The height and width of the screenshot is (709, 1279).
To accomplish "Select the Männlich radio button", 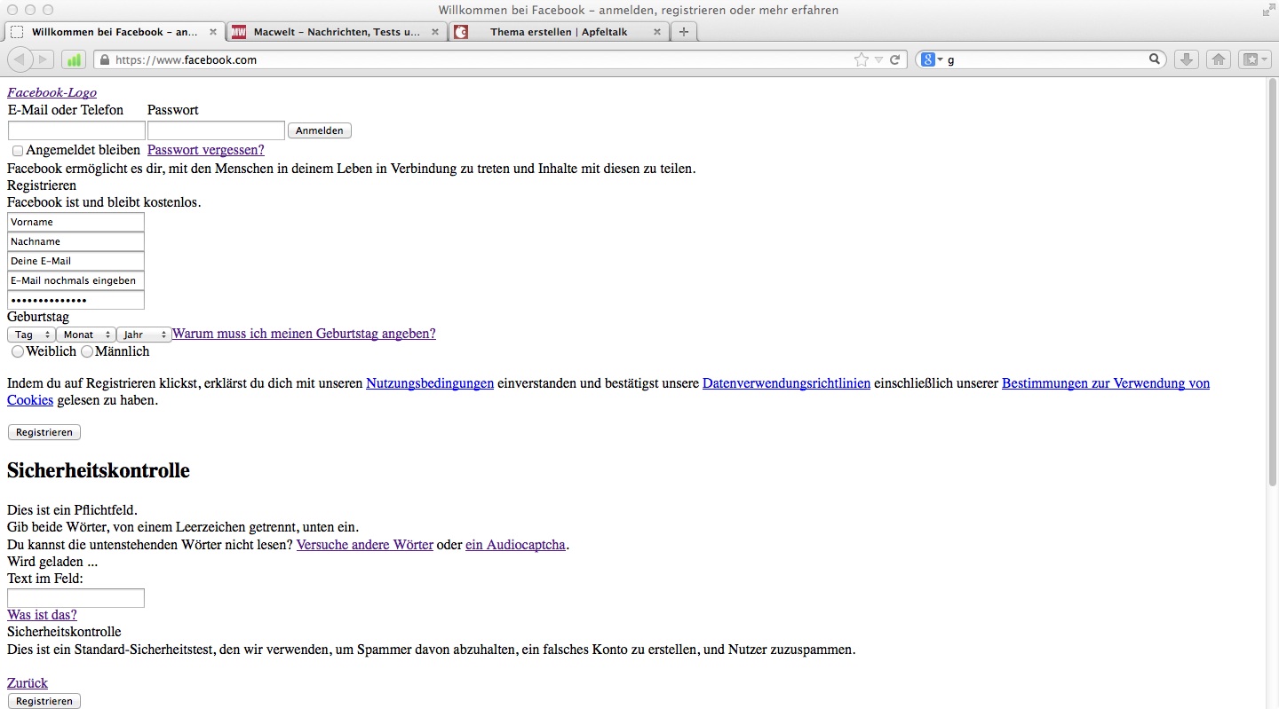I will click(87, 351).
